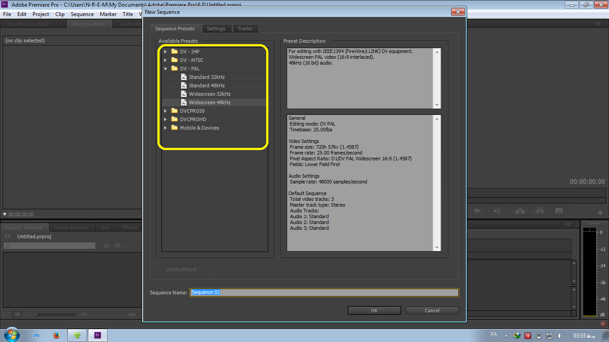Select the Standard 48kHz preset
This screenshot has width=609, height=342.
tap(206, 85)
